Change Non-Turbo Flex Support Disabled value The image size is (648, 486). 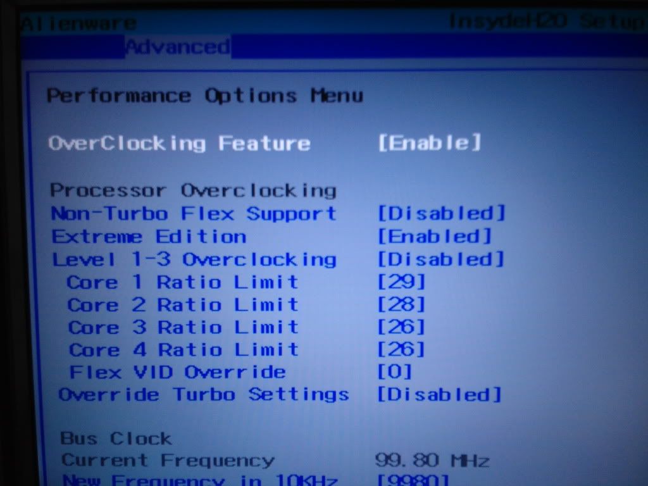pyautogui.click(x=442, y=213)
